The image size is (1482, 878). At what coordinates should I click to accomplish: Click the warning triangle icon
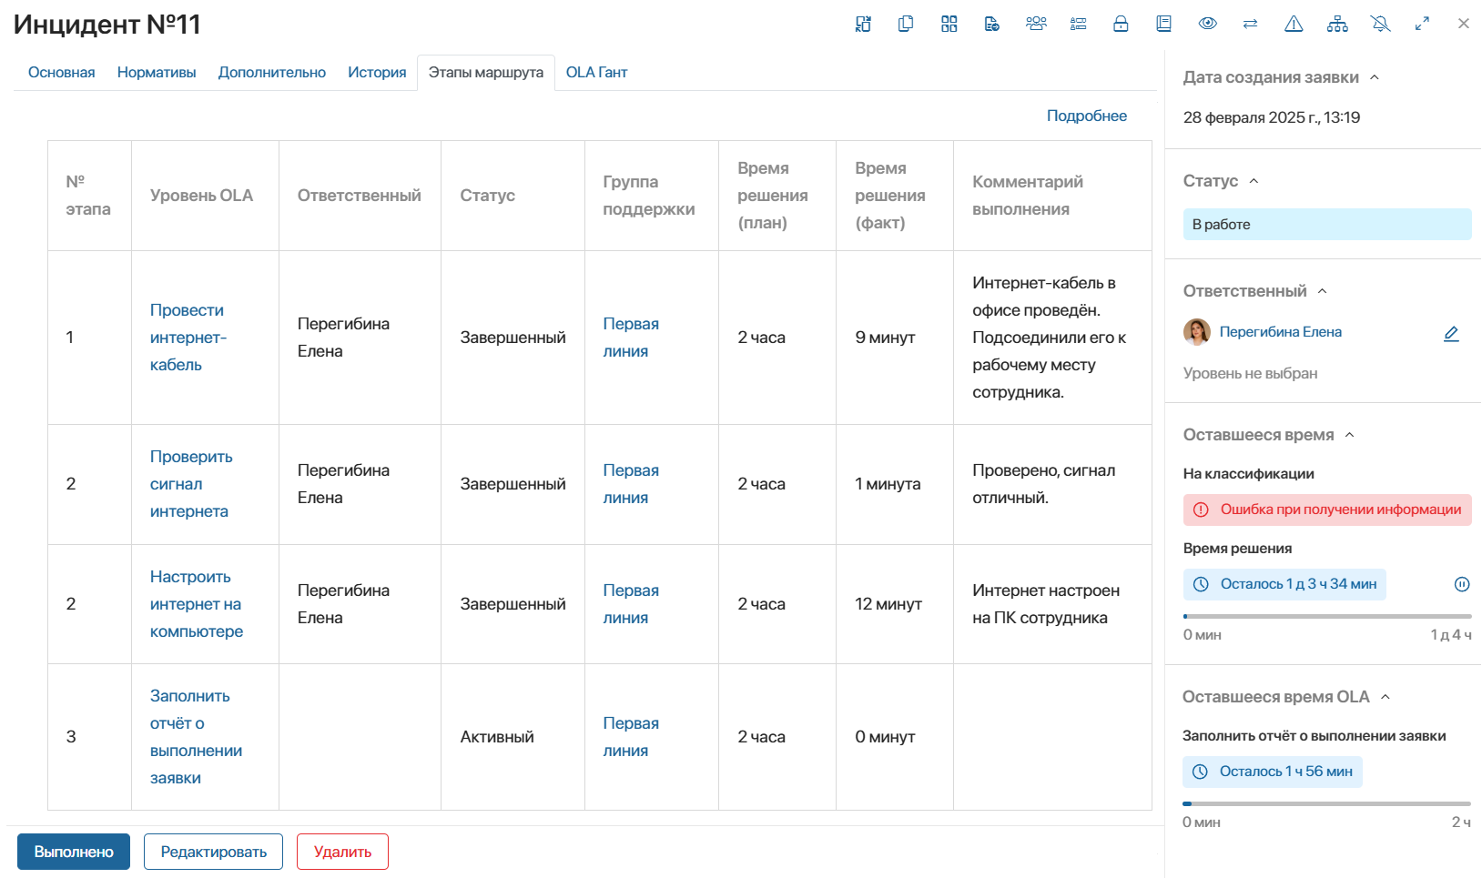[1294, 25]
